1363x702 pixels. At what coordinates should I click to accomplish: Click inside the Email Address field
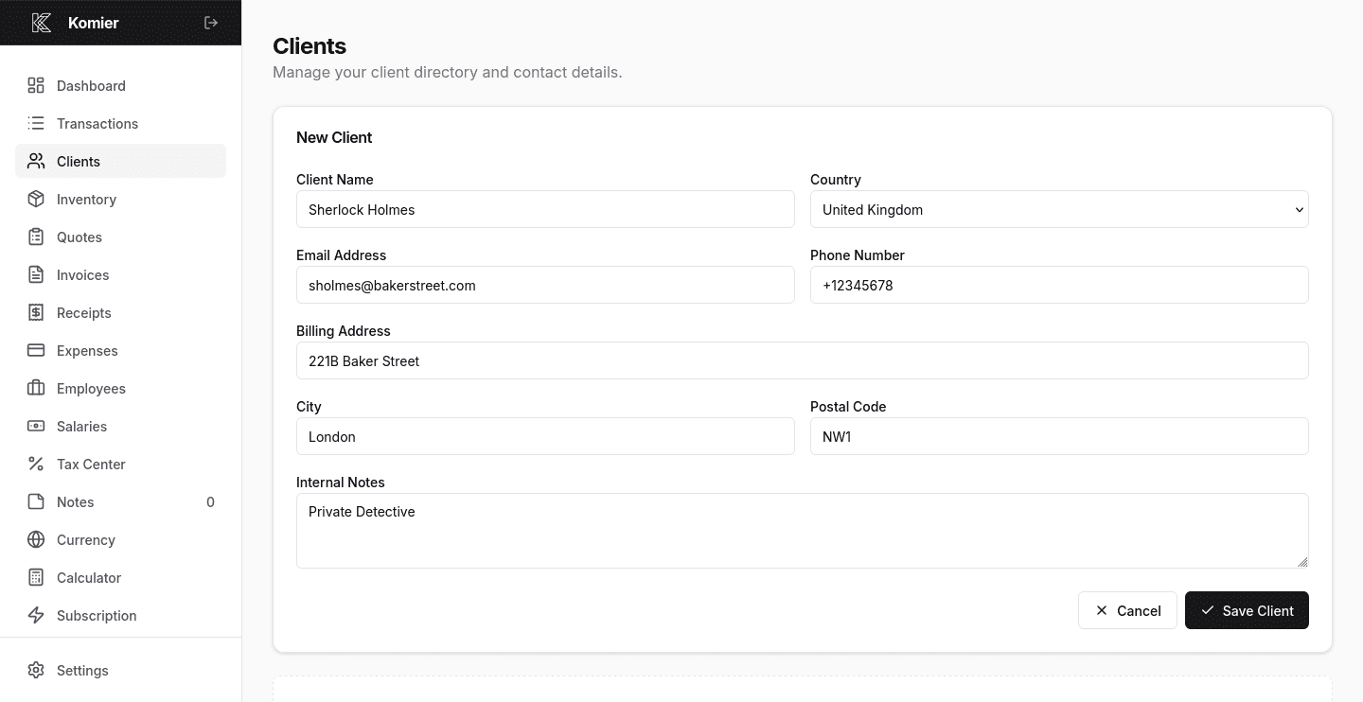coord(545,285)
